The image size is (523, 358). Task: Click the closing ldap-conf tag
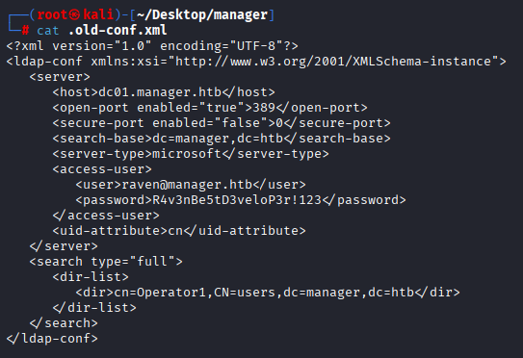pos(52,339)
